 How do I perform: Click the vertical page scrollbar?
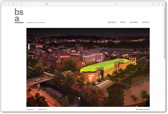pyautogui.click(x=164, y=33)
